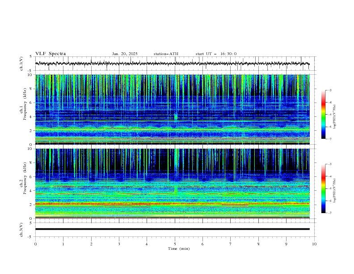Click the ch.1 color bar 'log(PSD)(V²/Hz)' label
Screen dimensions: 354x274
coord(335,117)
